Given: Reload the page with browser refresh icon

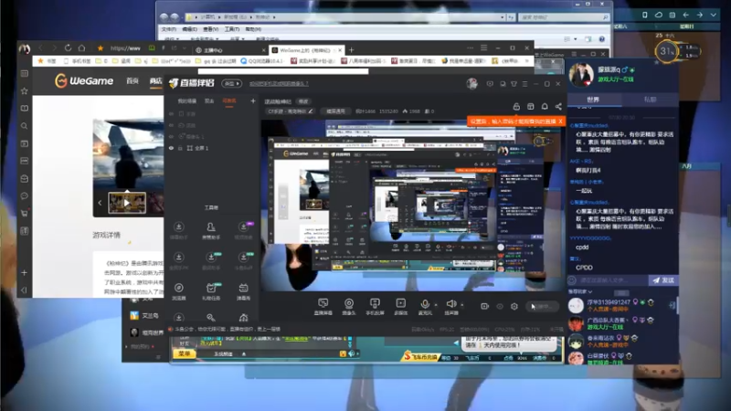Looking at the screenshot, I should coord(68,48).
